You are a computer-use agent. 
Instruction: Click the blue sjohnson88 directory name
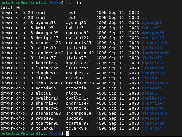tap(154, 114)
